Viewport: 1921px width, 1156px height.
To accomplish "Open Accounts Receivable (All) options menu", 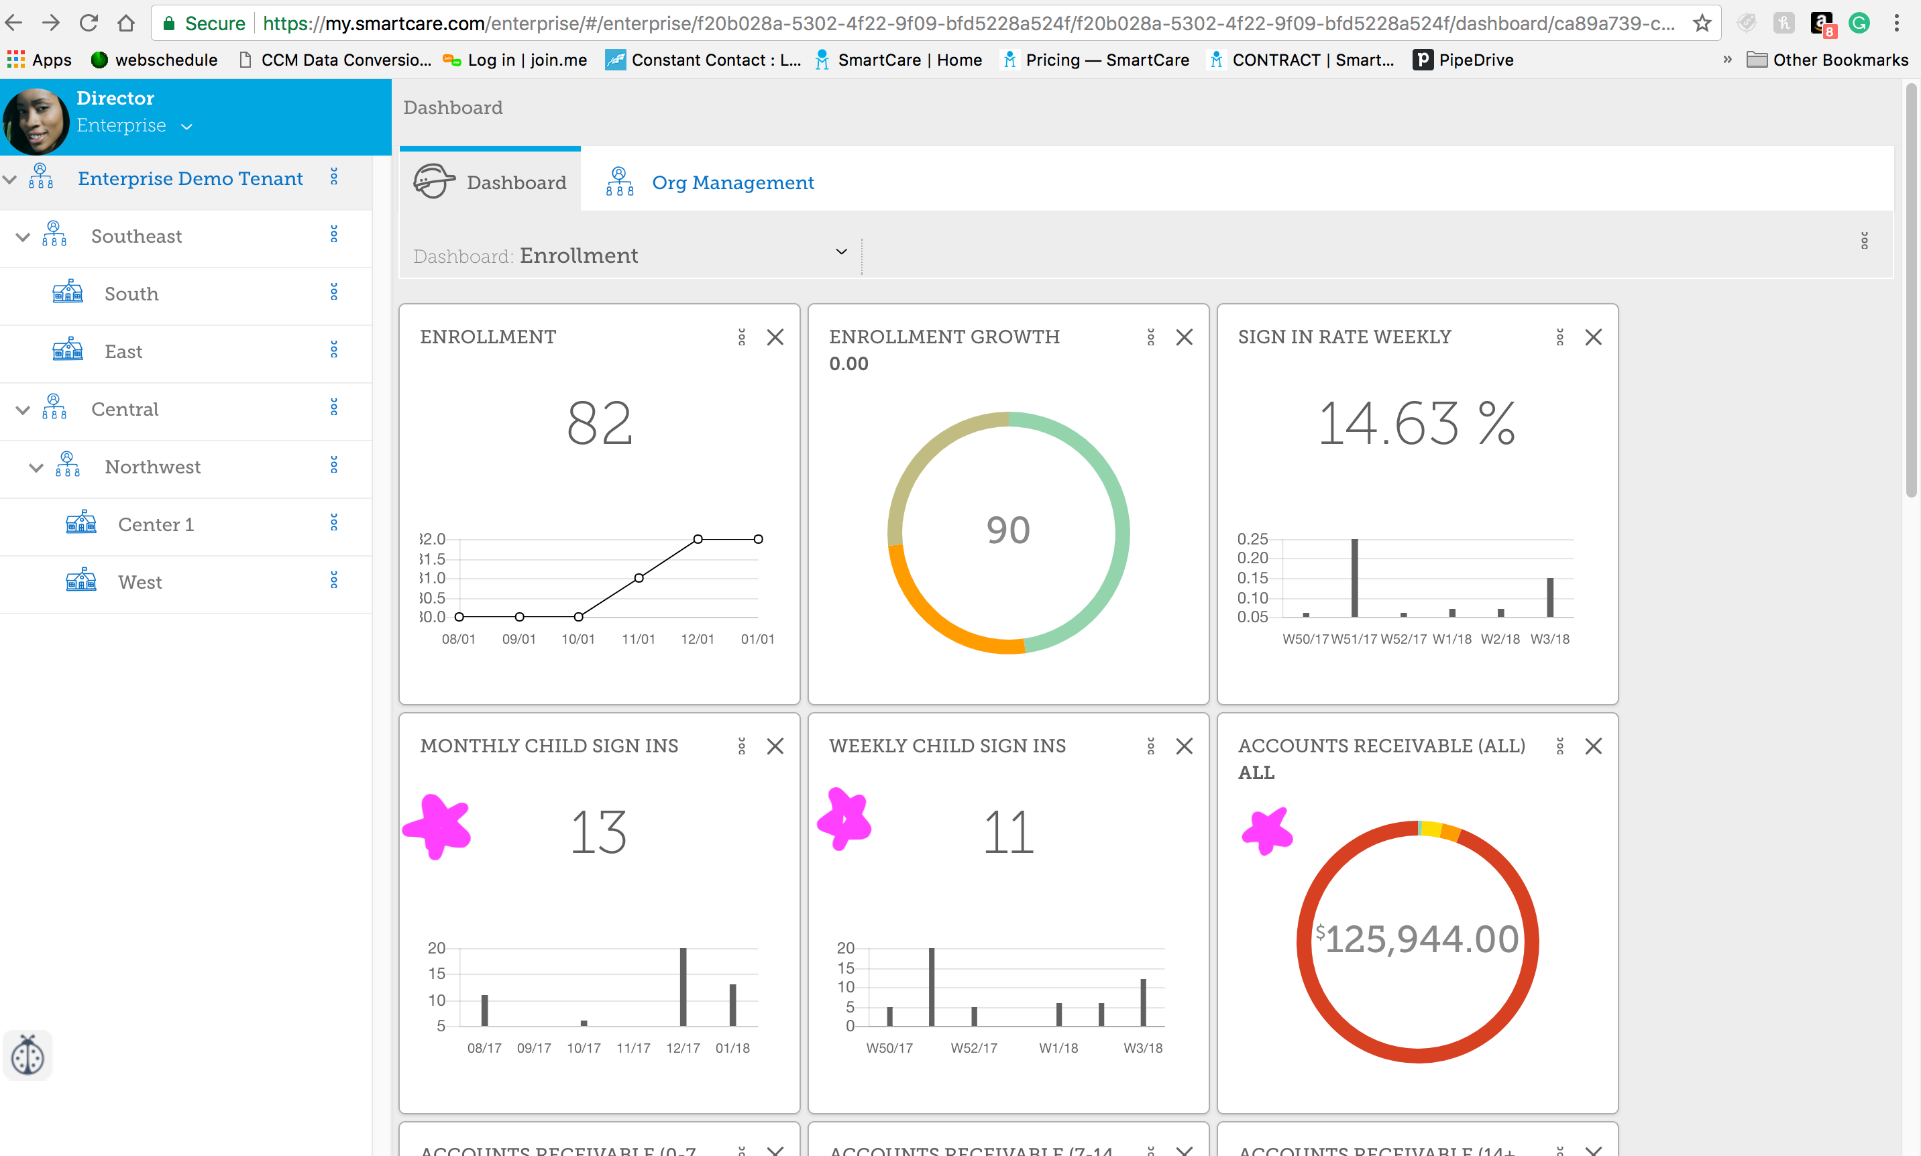I will (x=1559, y=746).
